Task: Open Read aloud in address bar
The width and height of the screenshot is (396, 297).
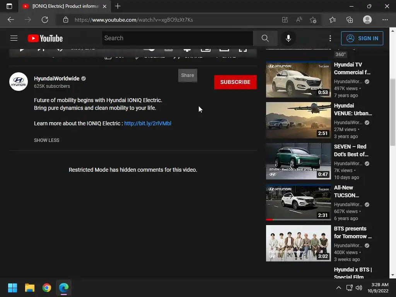Action: click(299, 20)
